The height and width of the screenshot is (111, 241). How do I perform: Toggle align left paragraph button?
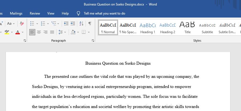pos(32,32)
